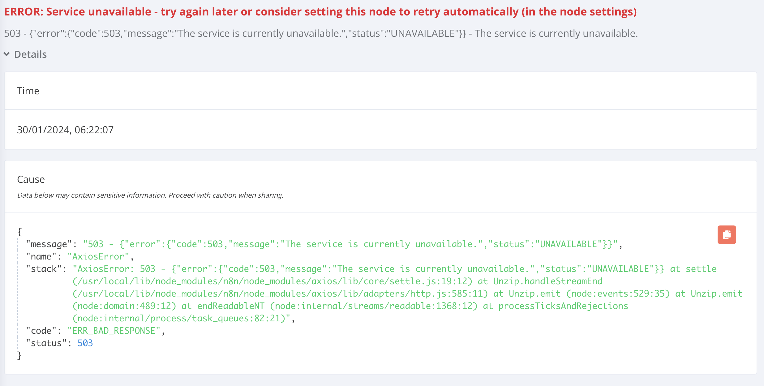This screenshot has width=764, height=386.
Task: Select the Time section header
Action: pos(28,91)
